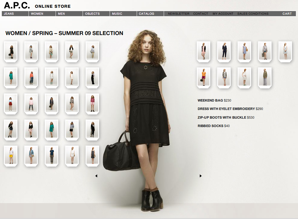This screenshot has width=298, height=219.
Task: Open navy jumpsuit thumbnail in right grid
Action: (224, 52)
